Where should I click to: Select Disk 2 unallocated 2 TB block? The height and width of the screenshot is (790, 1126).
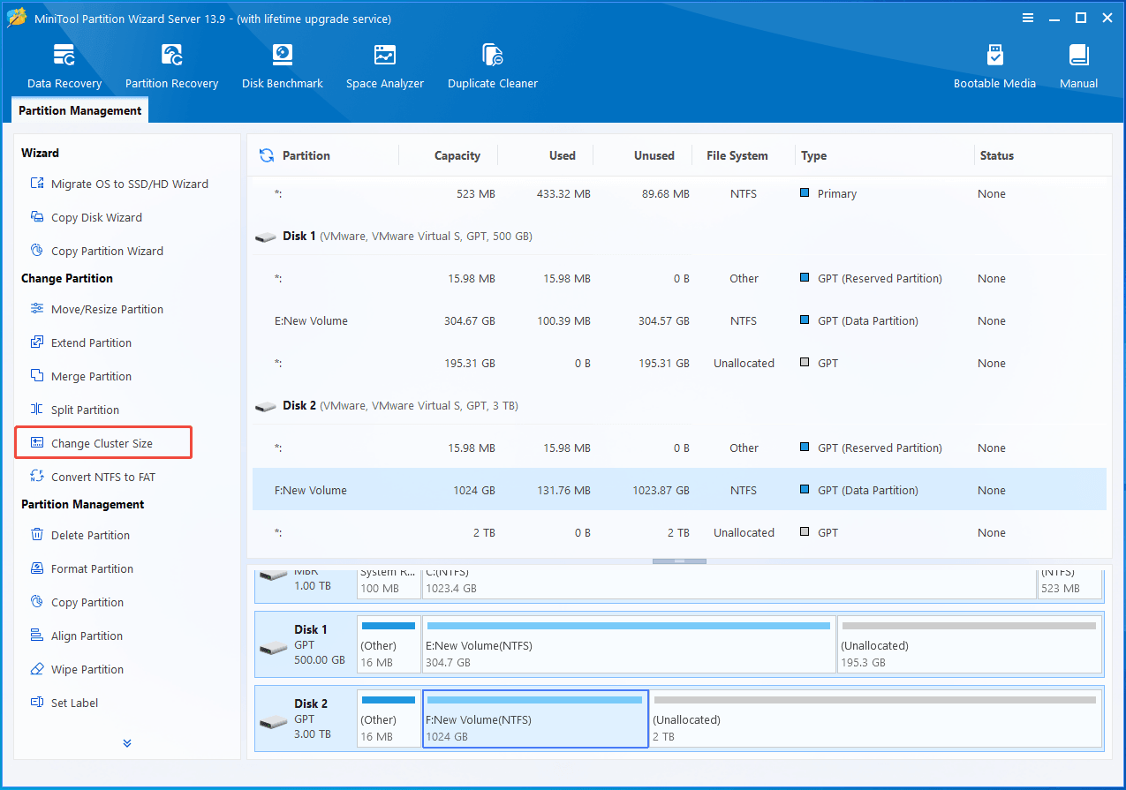[x=875, y=719]
